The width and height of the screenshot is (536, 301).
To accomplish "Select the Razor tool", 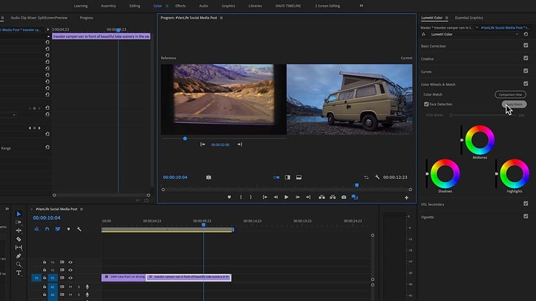I will click(19, 239).
